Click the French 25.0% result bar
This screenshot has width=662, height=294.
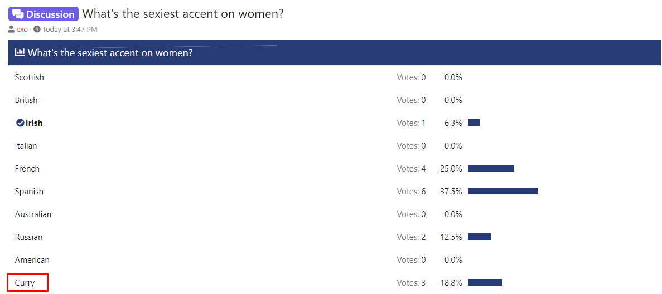click(x=491, y=168)
